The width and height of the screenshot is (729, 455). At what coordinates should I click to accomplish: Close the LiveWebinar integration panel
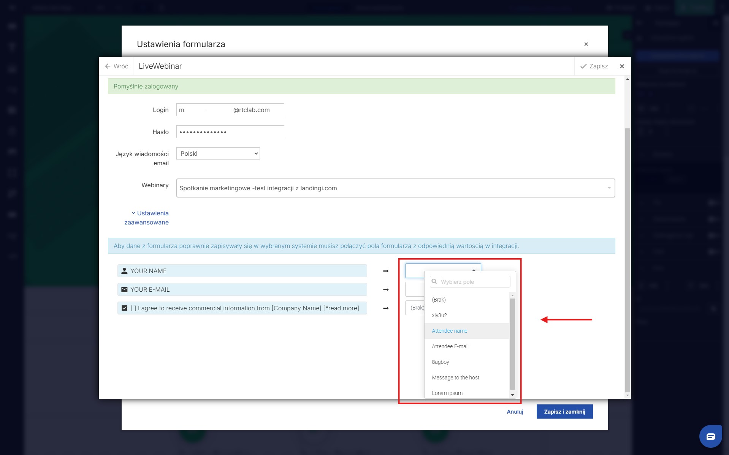click(x=622, y=66)
